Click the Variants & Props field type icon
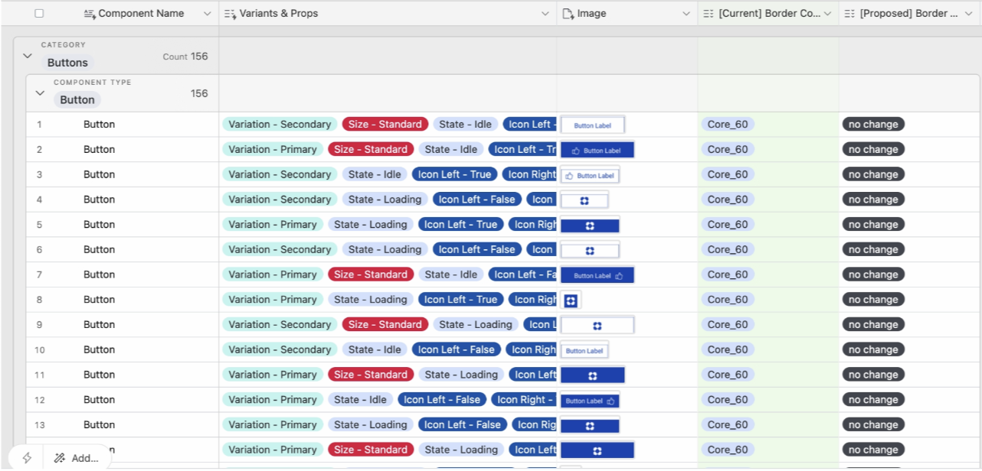 [230, 14]
